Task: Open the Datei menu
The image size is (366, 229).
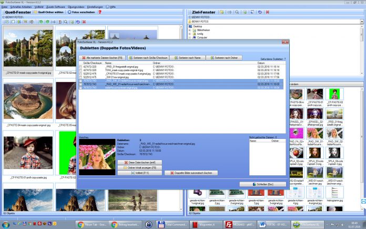Action: pyautogui.click(x=4, y=7)
